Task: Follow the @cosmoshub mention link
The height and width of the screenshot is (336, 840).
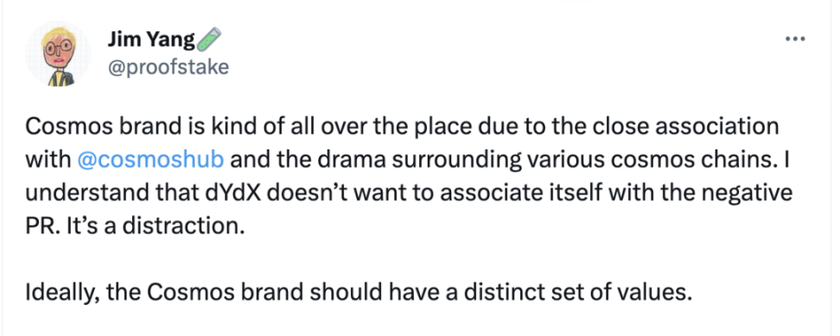Action: pos(150,160)
